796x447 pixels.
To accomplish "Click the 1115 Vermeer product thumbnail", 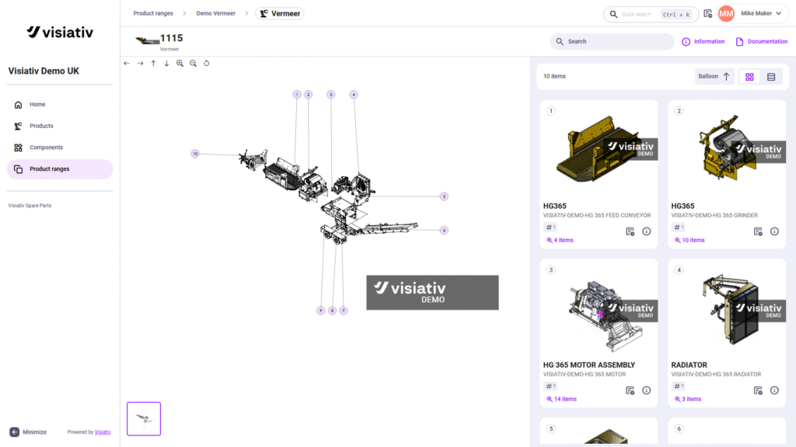I will coord(147,40).
